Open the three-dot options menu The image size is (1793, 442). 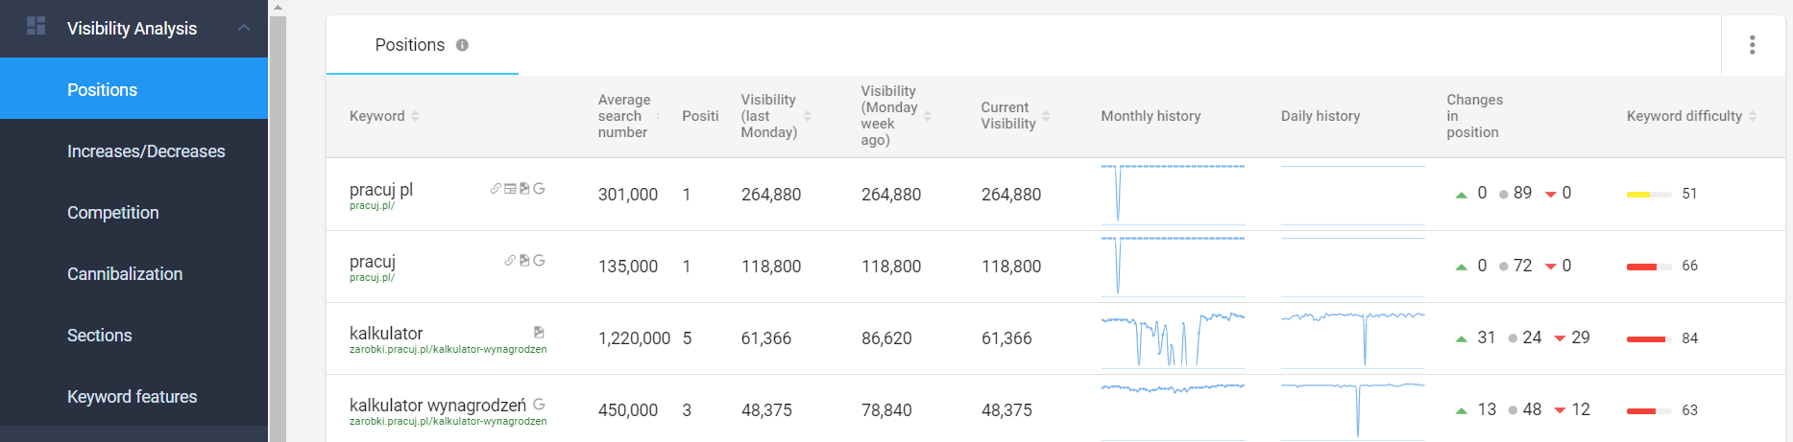[1753, 45]
